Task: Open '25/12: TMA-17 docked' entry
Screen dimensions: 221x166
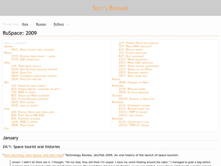Action: click(134, 125)
